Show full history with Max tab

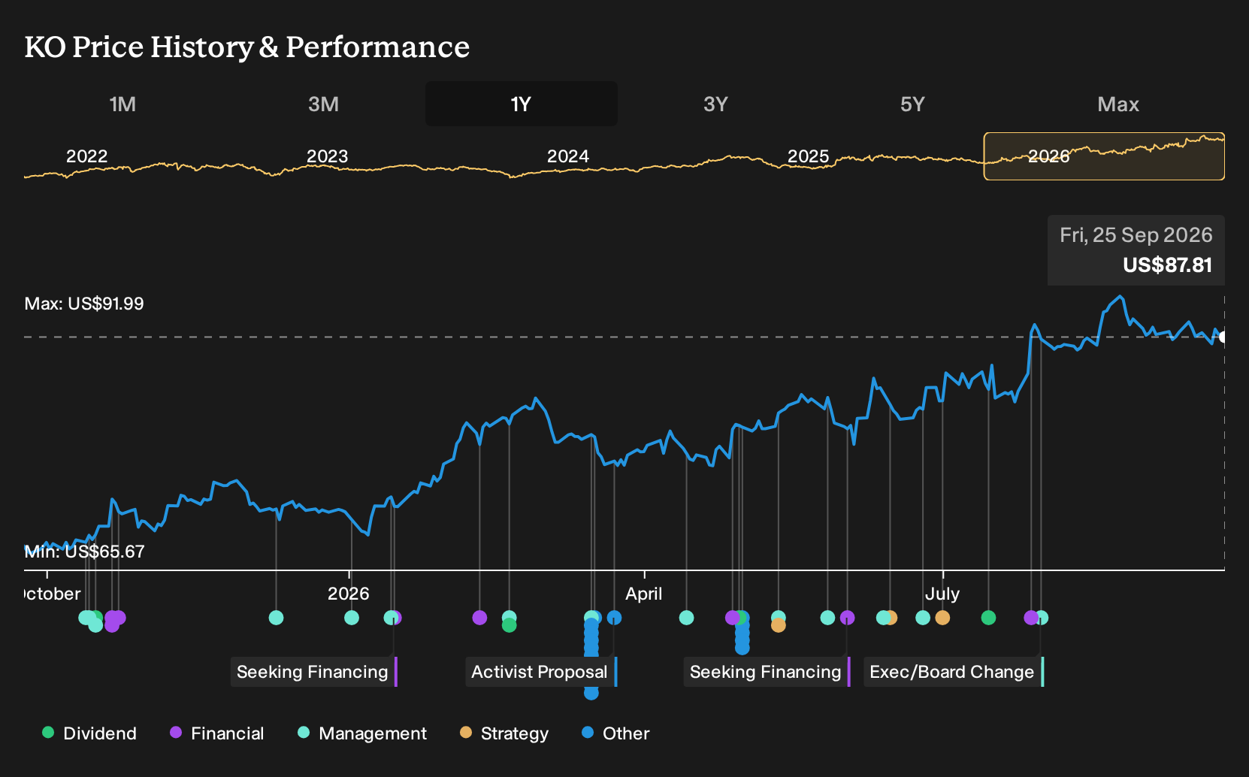[x=1118, y=104]
